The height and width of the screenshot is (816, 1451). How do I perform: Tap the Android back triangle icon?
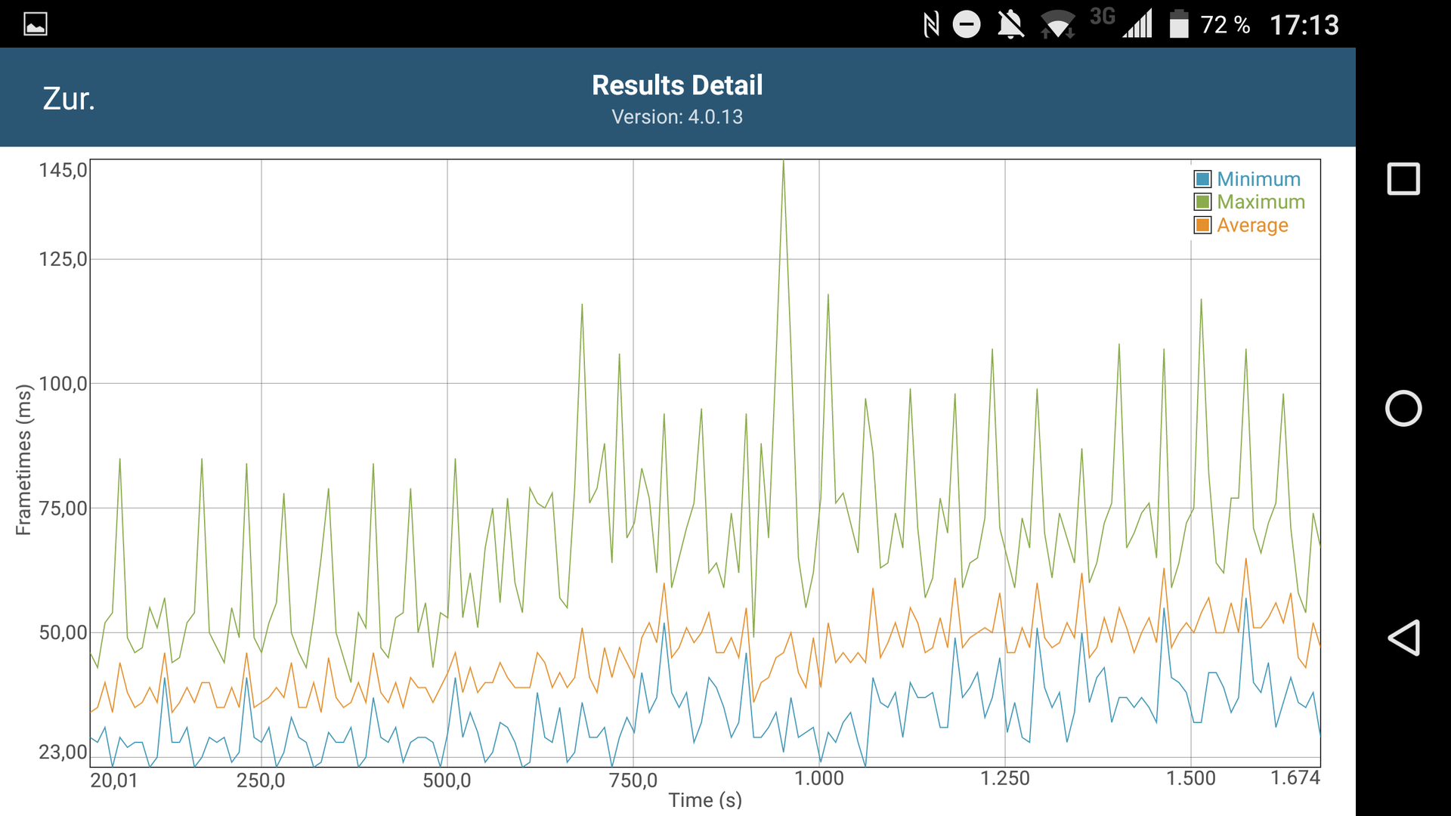[x=1403, y=638]
